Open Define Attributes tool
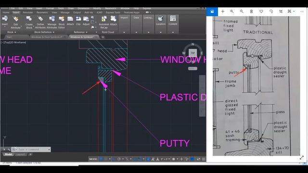Image resolution: width=308 pixels, height=173 pixels. click(x=40, y=23)
